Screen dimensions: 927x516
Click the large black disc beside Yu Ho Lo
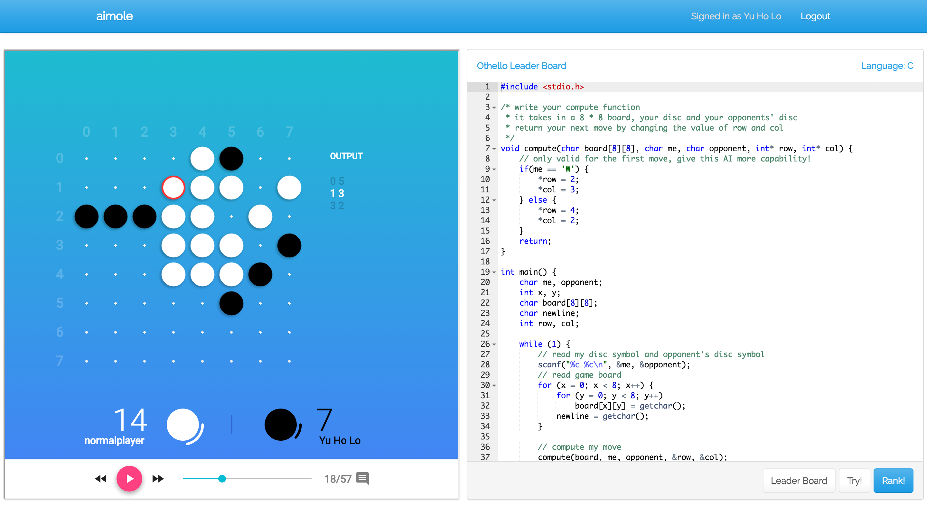[281, 424]
